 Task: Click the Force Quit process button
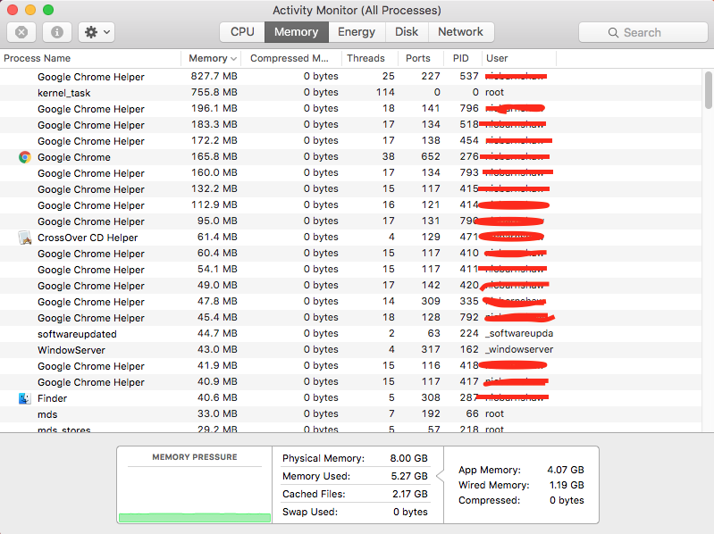[x=21, y=32]
